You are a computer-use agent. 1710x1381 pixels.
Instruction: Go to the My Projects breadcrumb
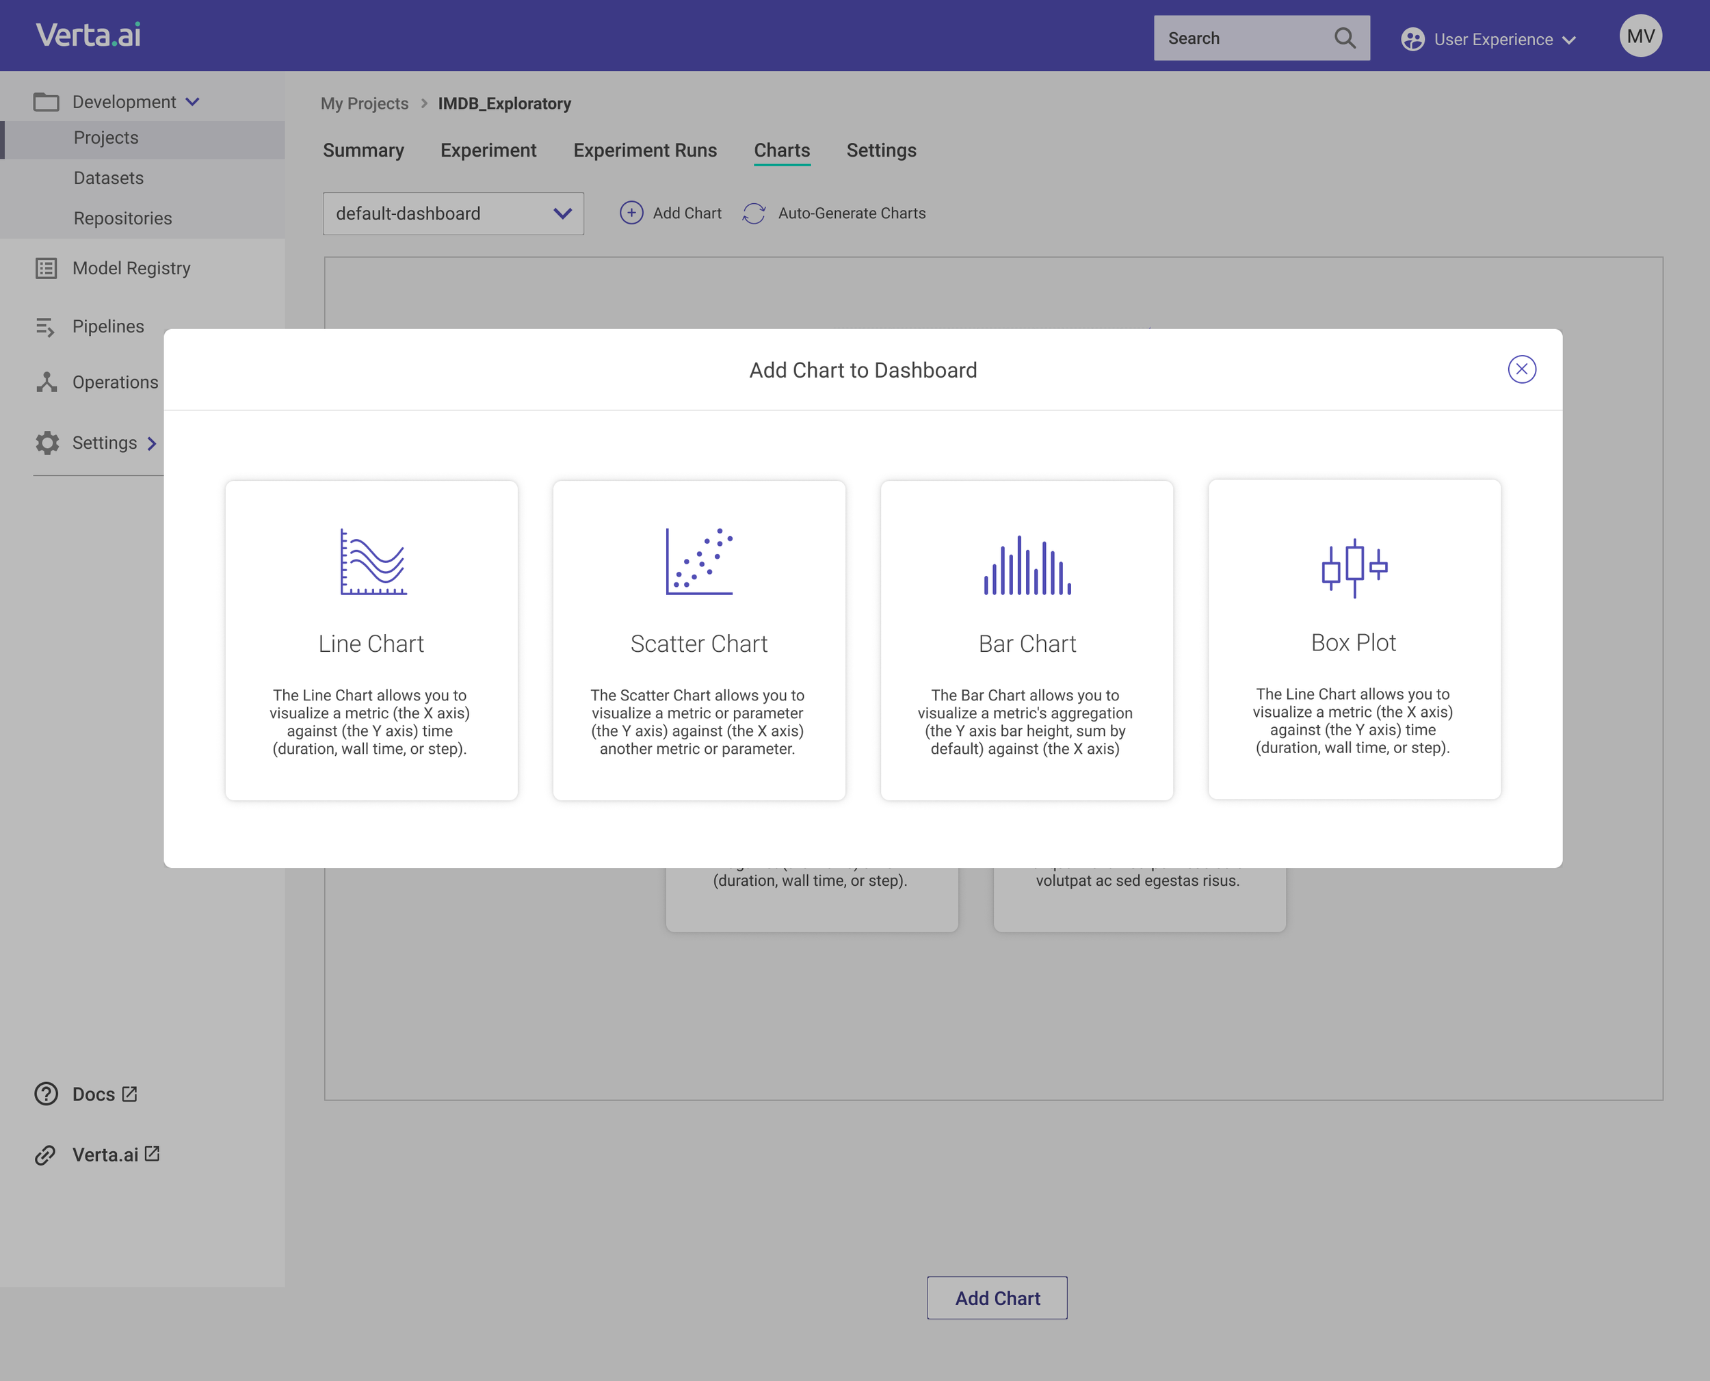tap(365, 103)
